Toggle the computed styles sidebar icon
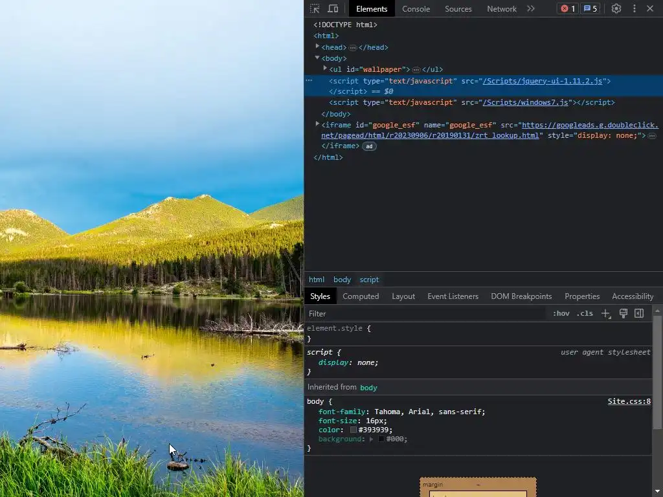Image resolution: width=663 pixels, height=497 pixels. tap(639, 314)
